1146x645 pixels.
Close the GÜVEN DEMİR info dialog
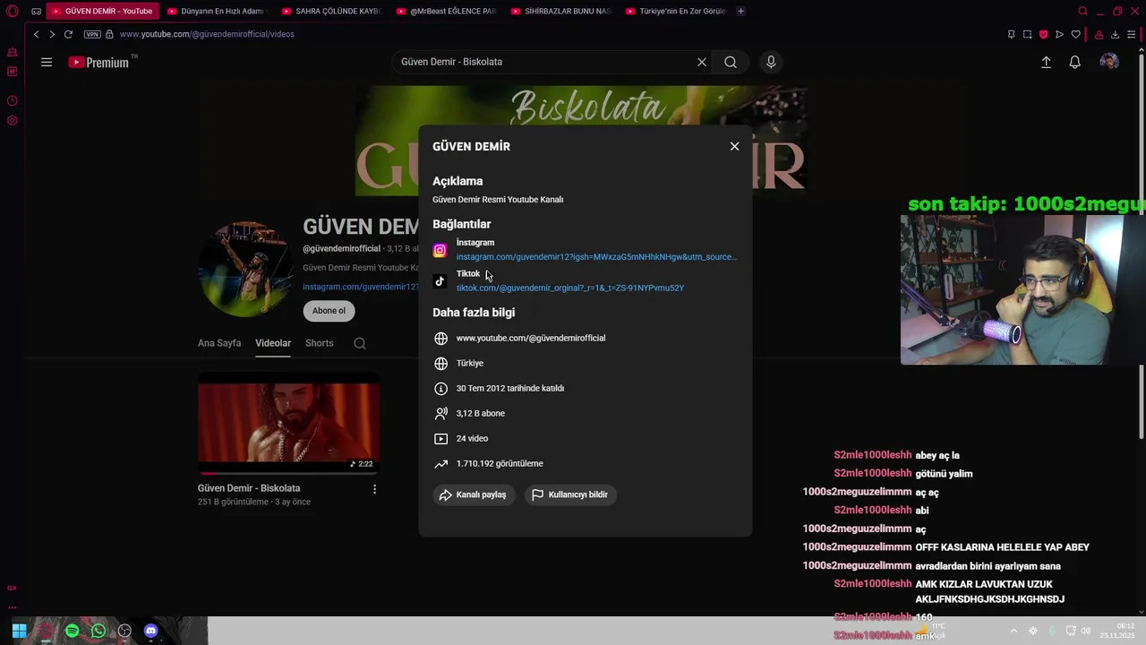(734, 146)
